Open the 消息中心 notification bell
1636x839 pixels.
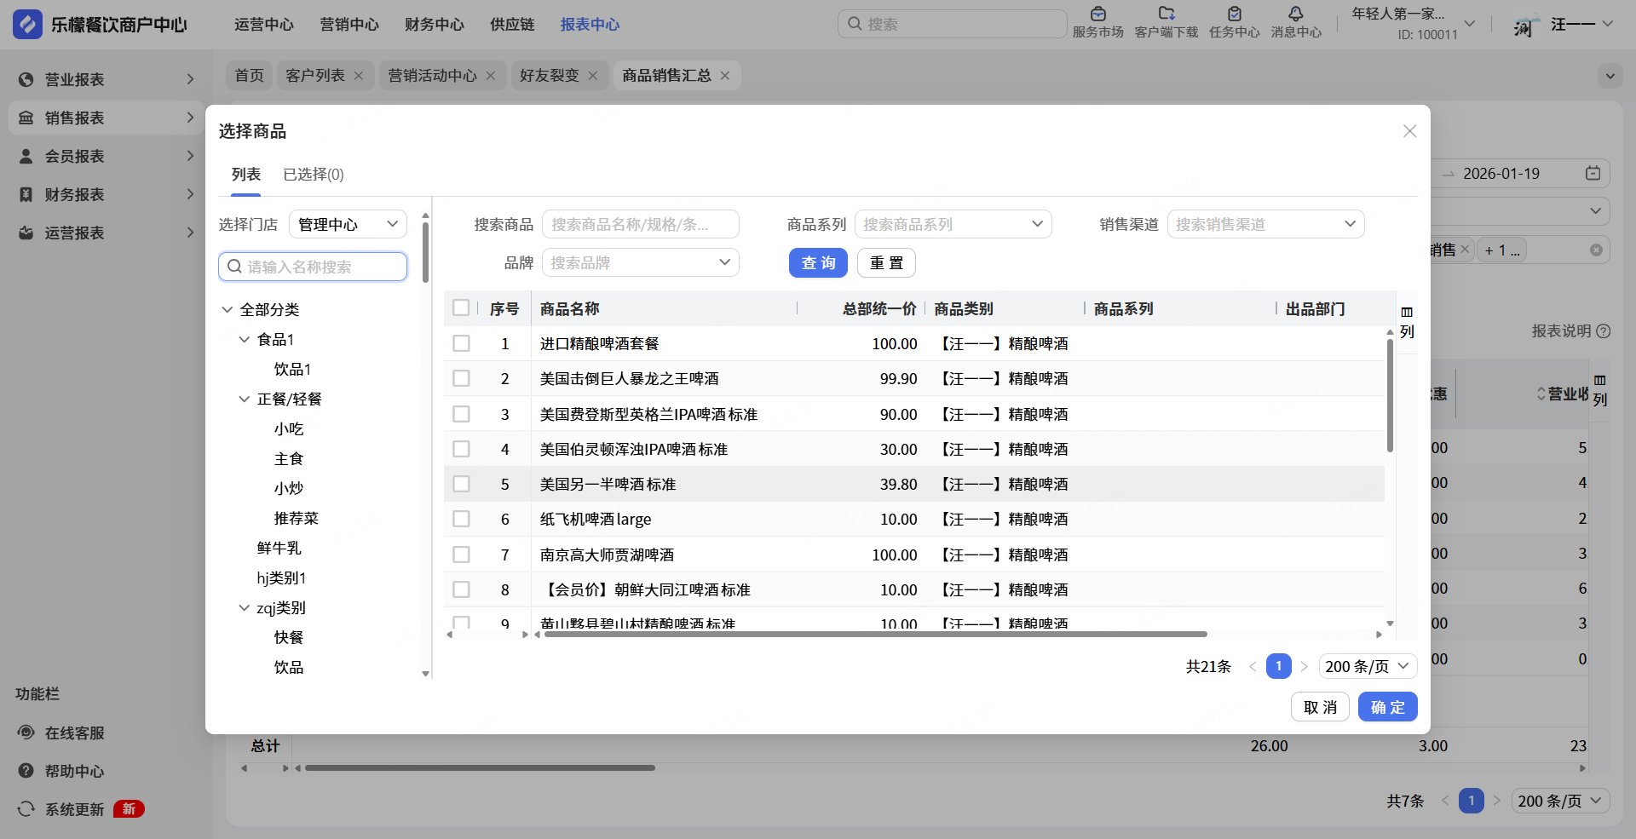pos(1295,14)
